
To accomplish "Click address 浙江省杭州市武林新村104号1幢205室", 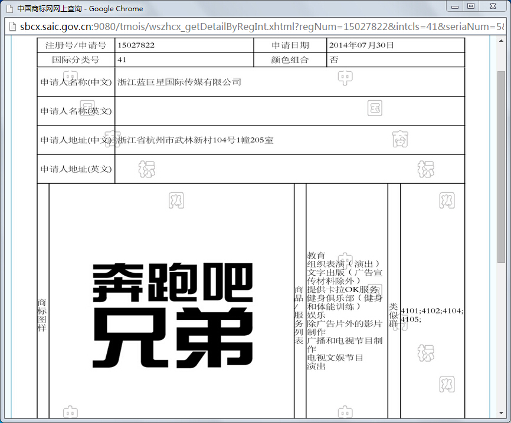I will point(195,140).
